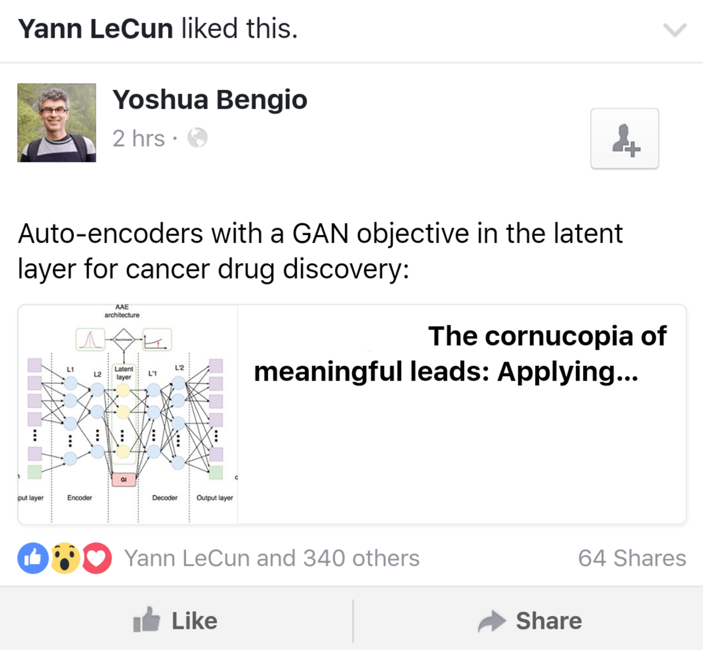Click the 'liked this.' header text
The image size is (703, 650).
click(x=239, y=29)
